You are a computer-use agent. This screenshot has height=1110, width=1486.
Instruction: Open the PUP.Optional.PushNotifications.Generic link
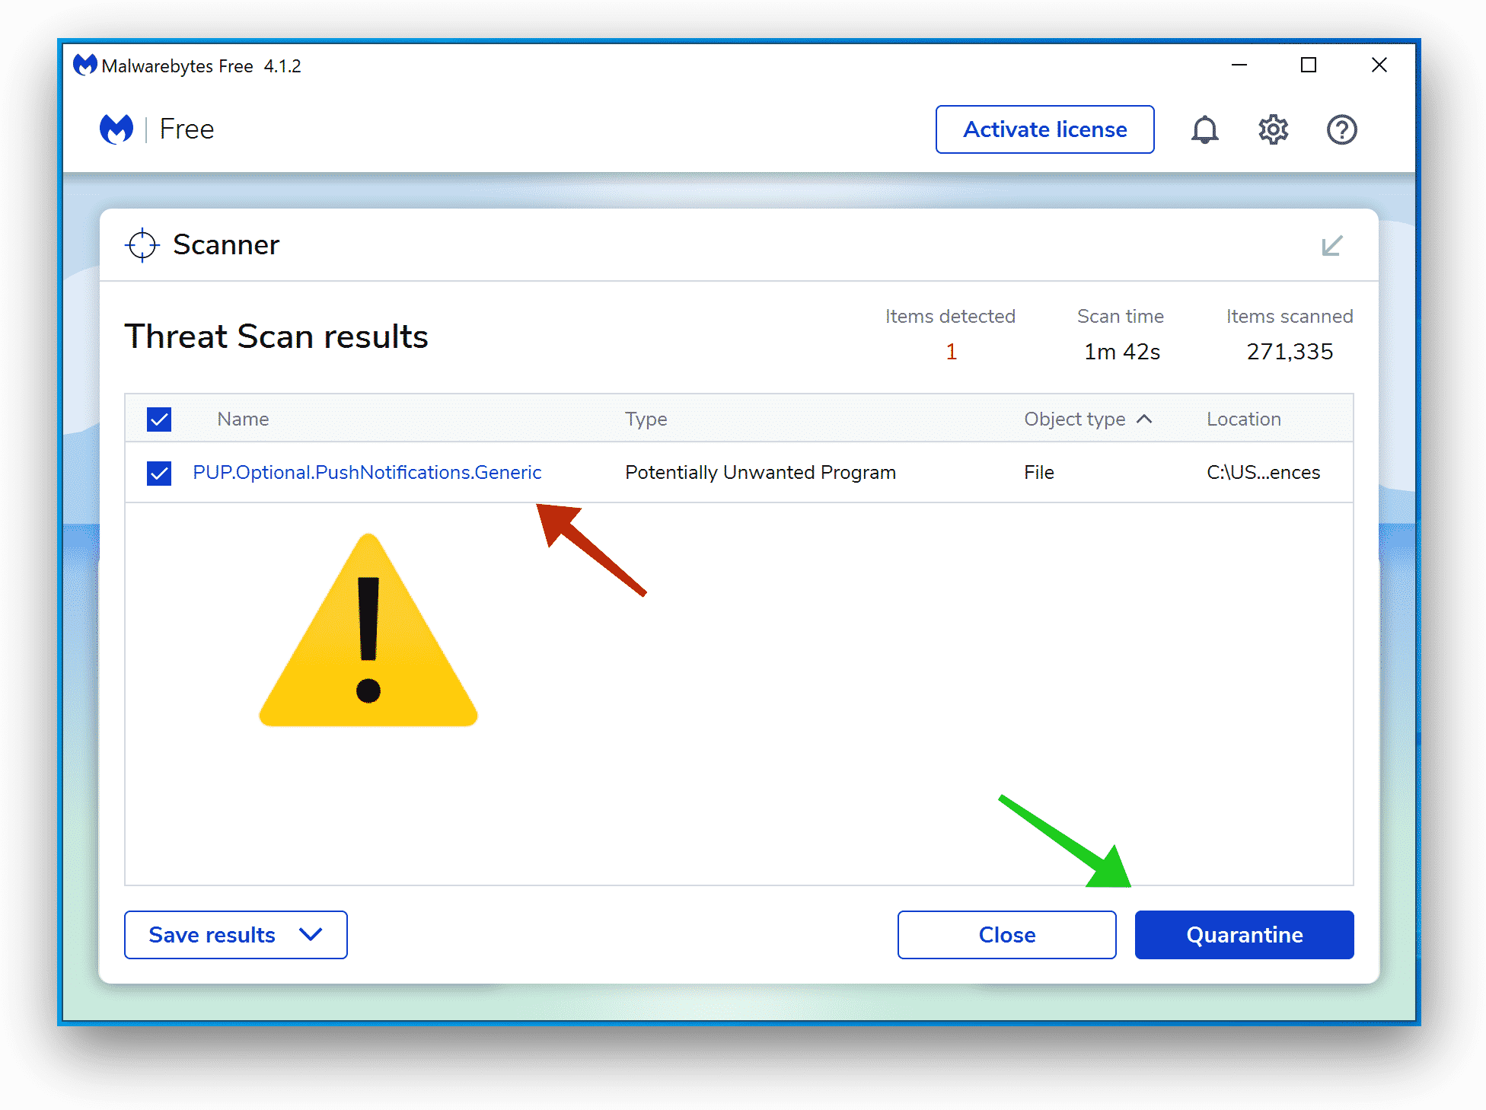[x=367, y=473]
